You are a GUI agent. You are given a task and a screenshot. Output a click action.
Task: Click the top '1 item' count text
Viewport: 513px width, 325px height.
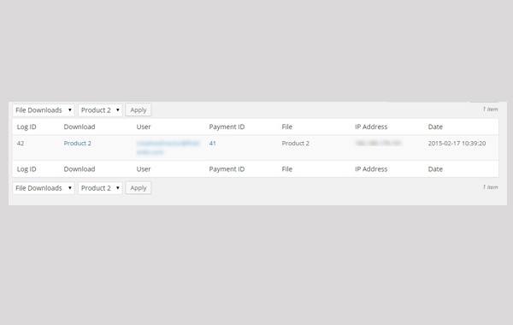(x=491, y=109)
